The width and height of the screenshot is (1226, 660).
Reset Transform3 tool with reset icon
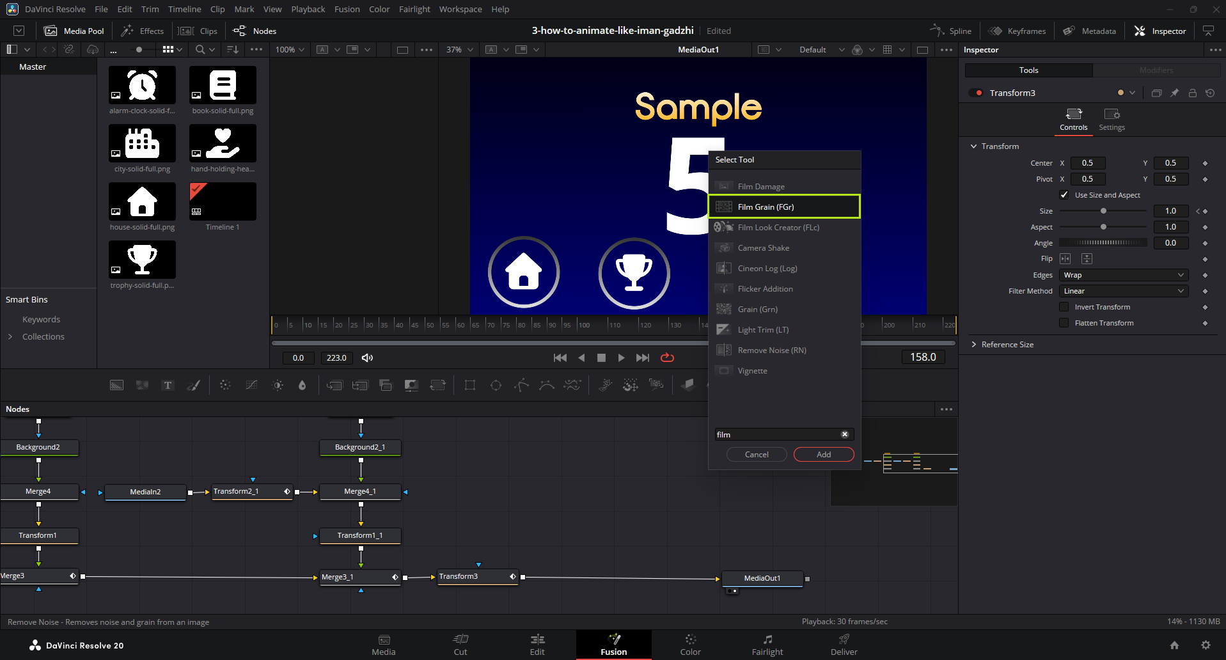pos(1210,93)
